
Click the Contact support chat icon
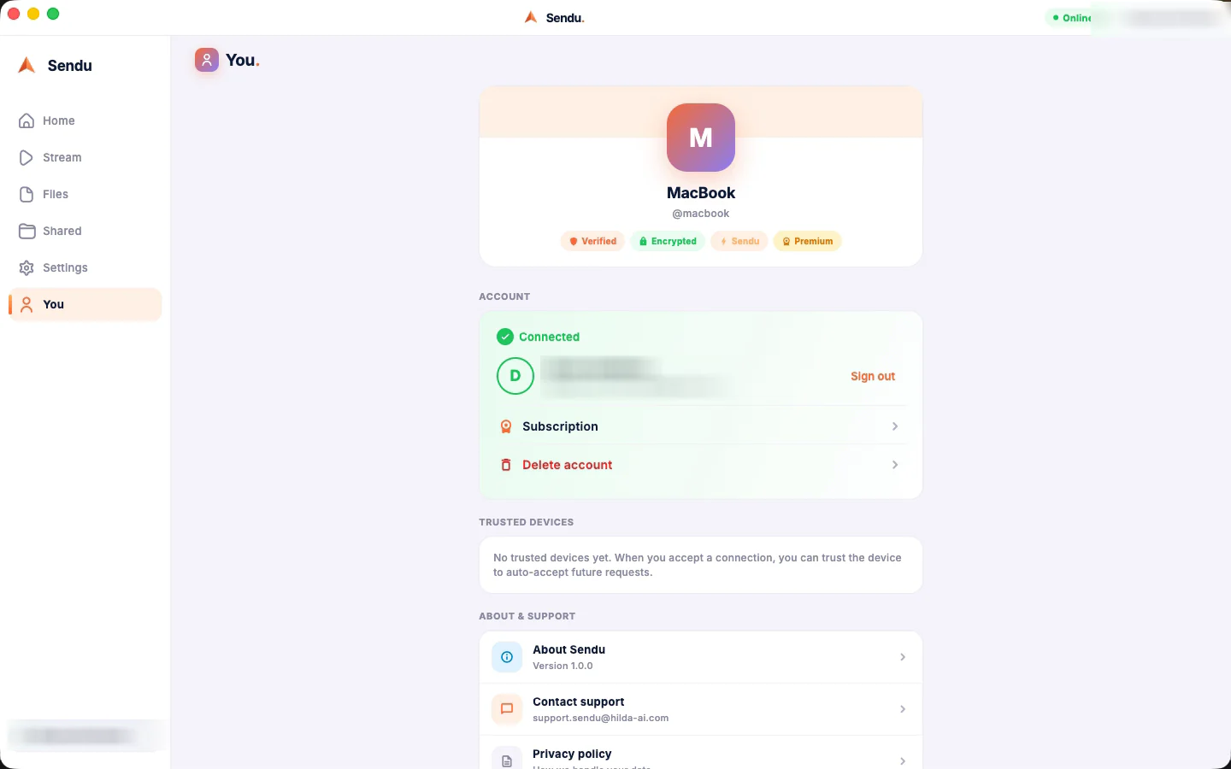click(x=507, y=709)
